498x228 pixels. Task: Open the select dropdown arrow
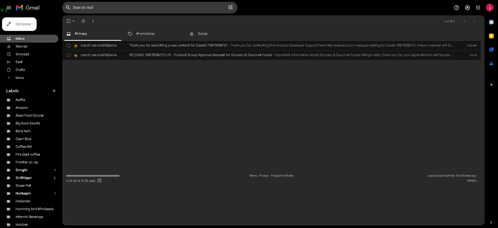(x=74, y=21)
